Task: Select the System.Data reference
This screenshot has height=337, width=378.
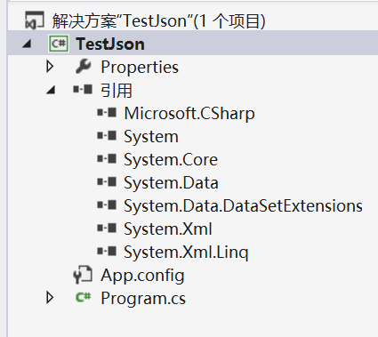Action: pos(171,183)
